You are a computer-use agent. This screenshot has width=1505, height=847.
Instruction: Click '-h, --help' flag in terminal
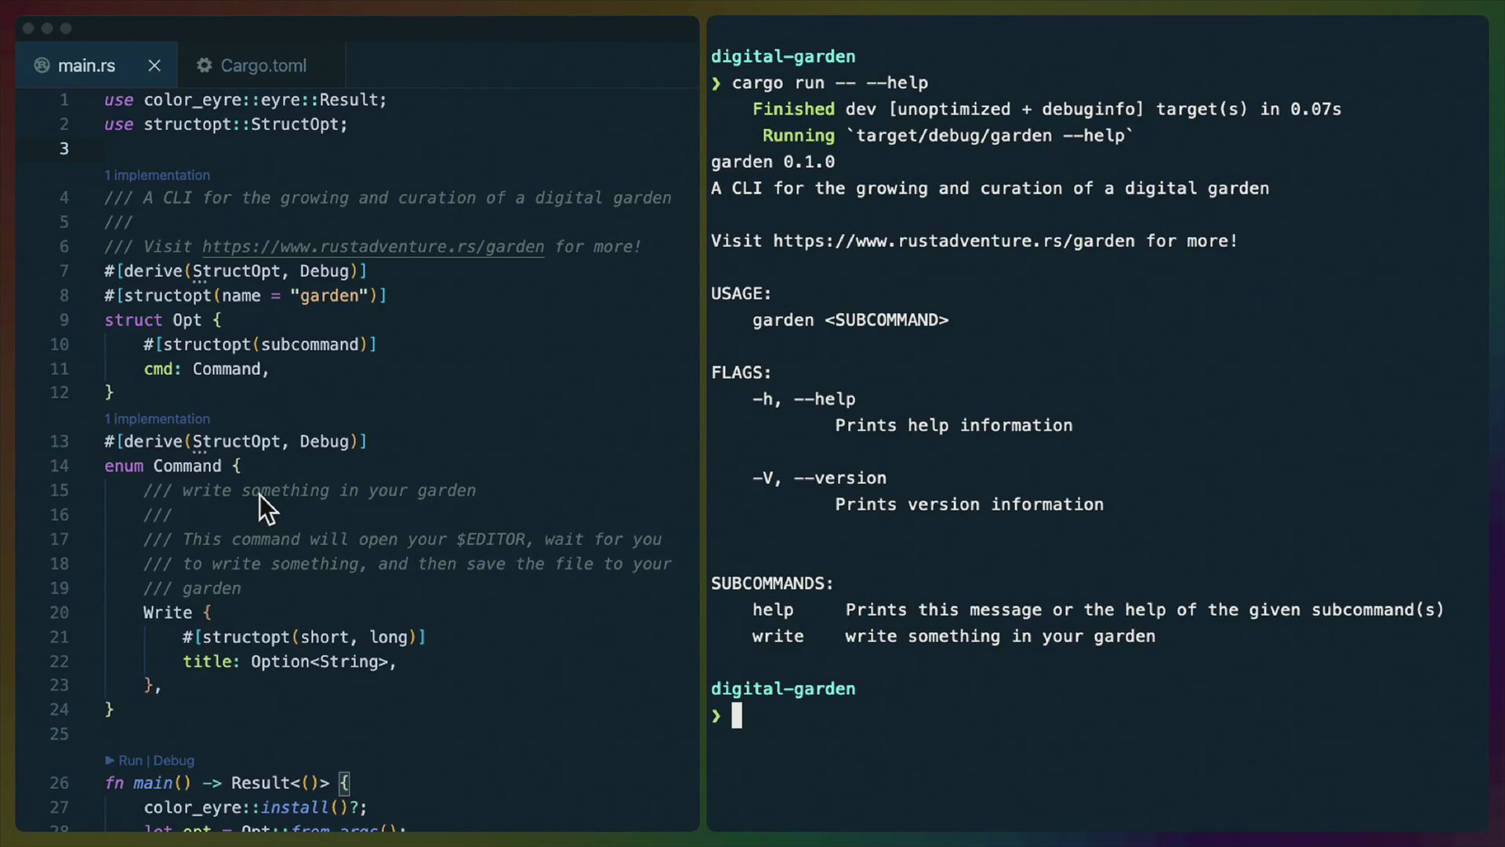[803, 399]
